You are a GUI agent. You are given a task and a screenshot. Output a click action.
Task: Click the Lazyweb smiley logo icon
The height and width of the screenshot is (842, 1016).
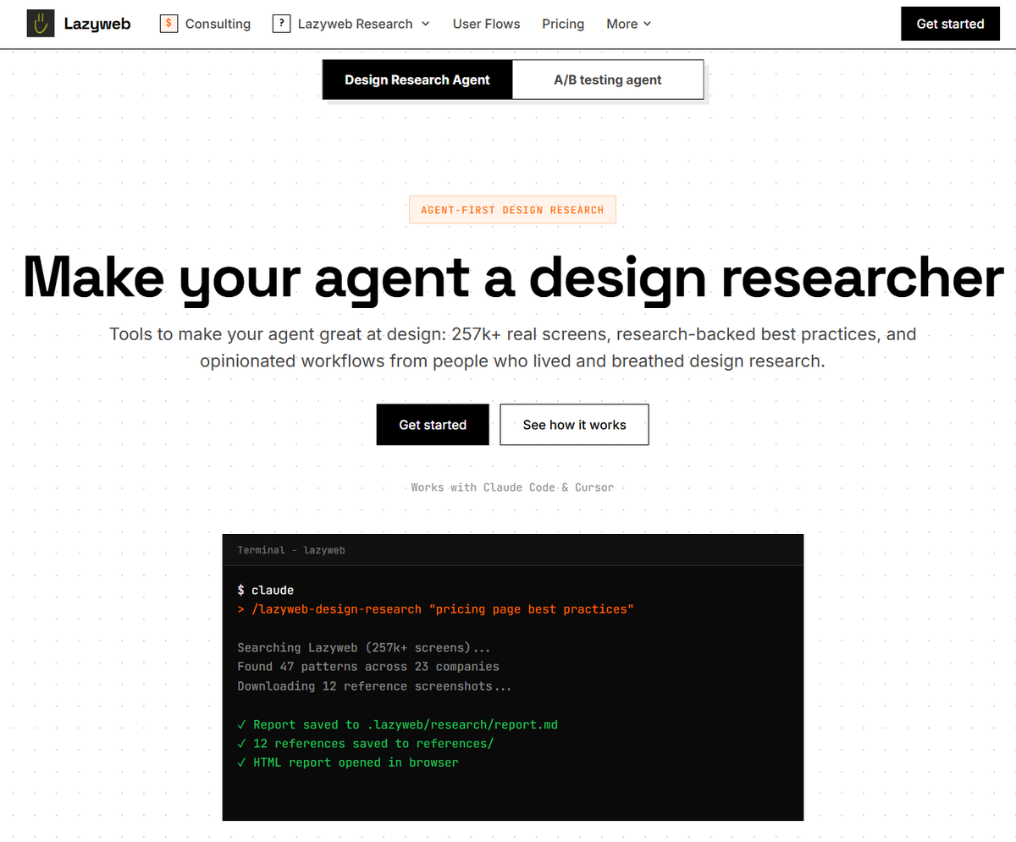point(40,24)
